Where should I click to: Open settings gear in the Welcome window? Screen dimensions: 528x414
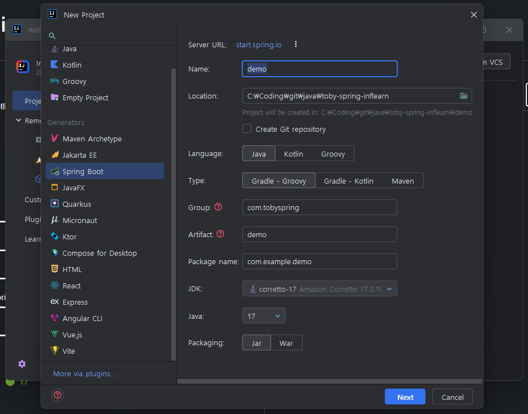(22, 364)
